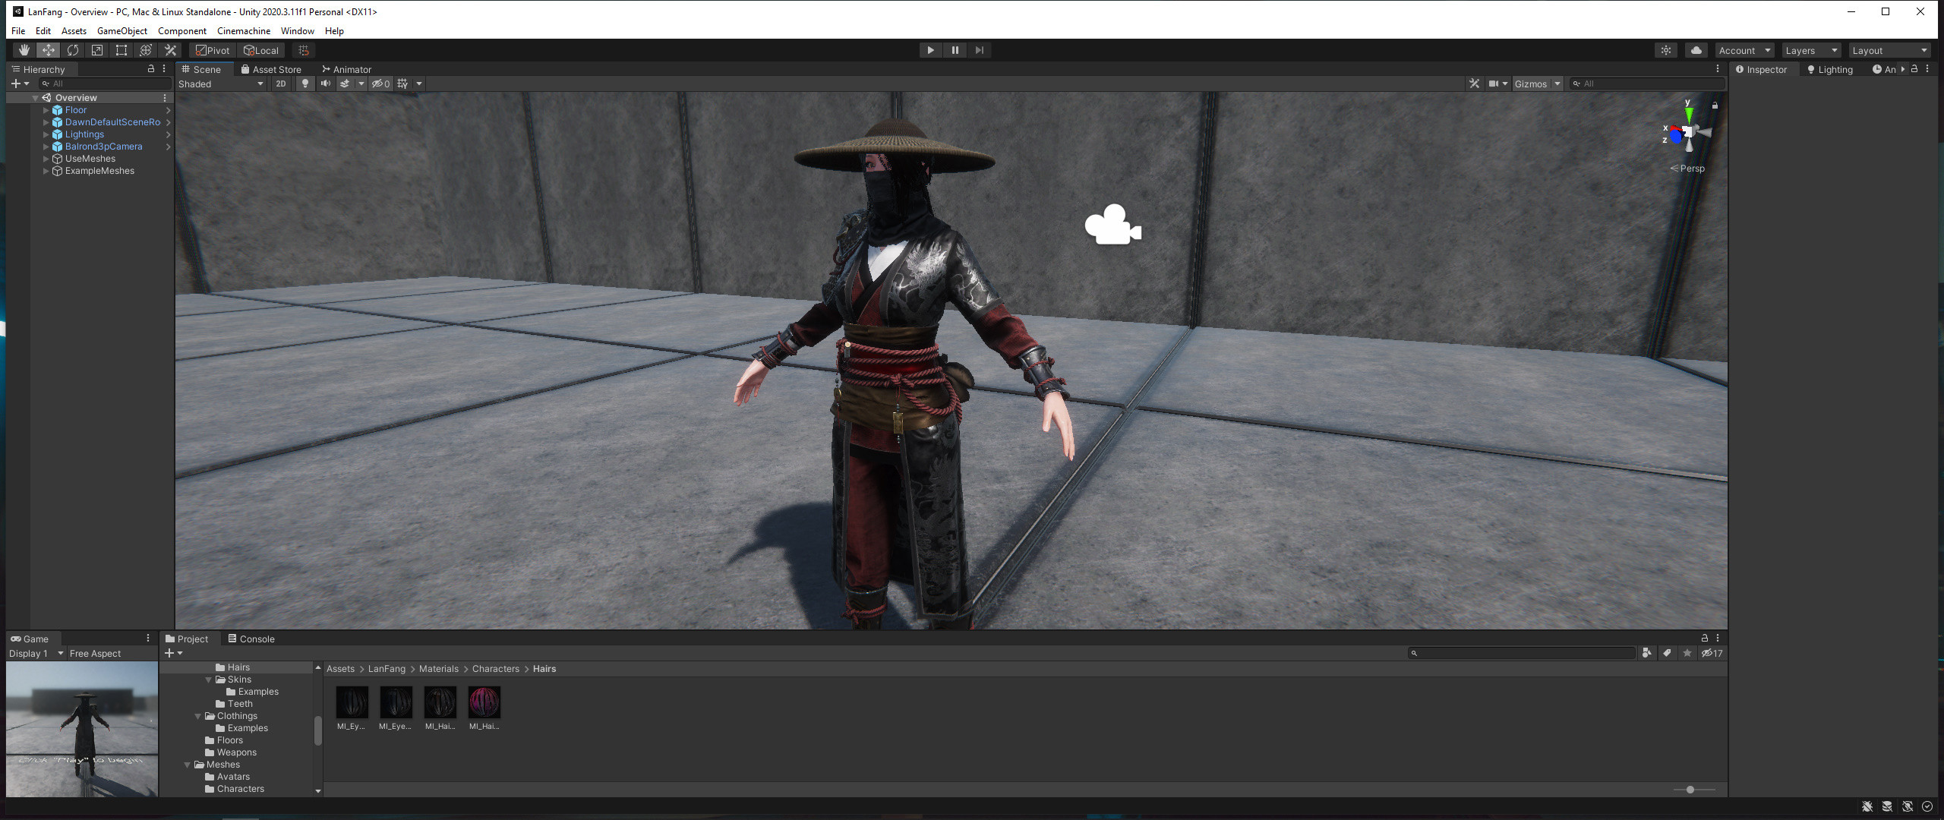Click LanFang in breadcrumb path
This screenshot has height=820, width=1944.
point(387,669)
